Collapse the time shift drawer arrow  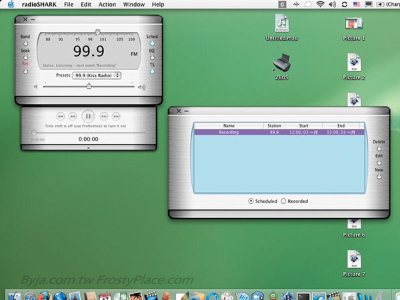point(89,148)
